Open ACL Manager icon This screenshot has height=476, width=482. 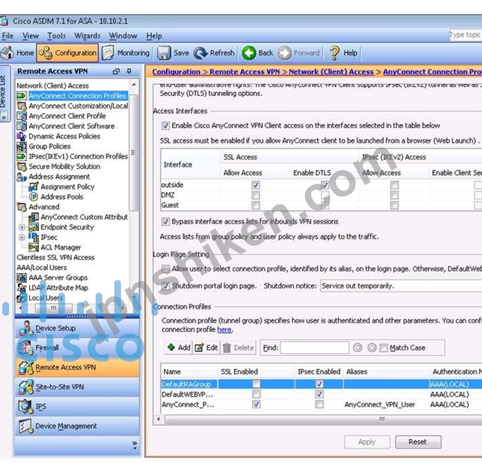(34, 248)
